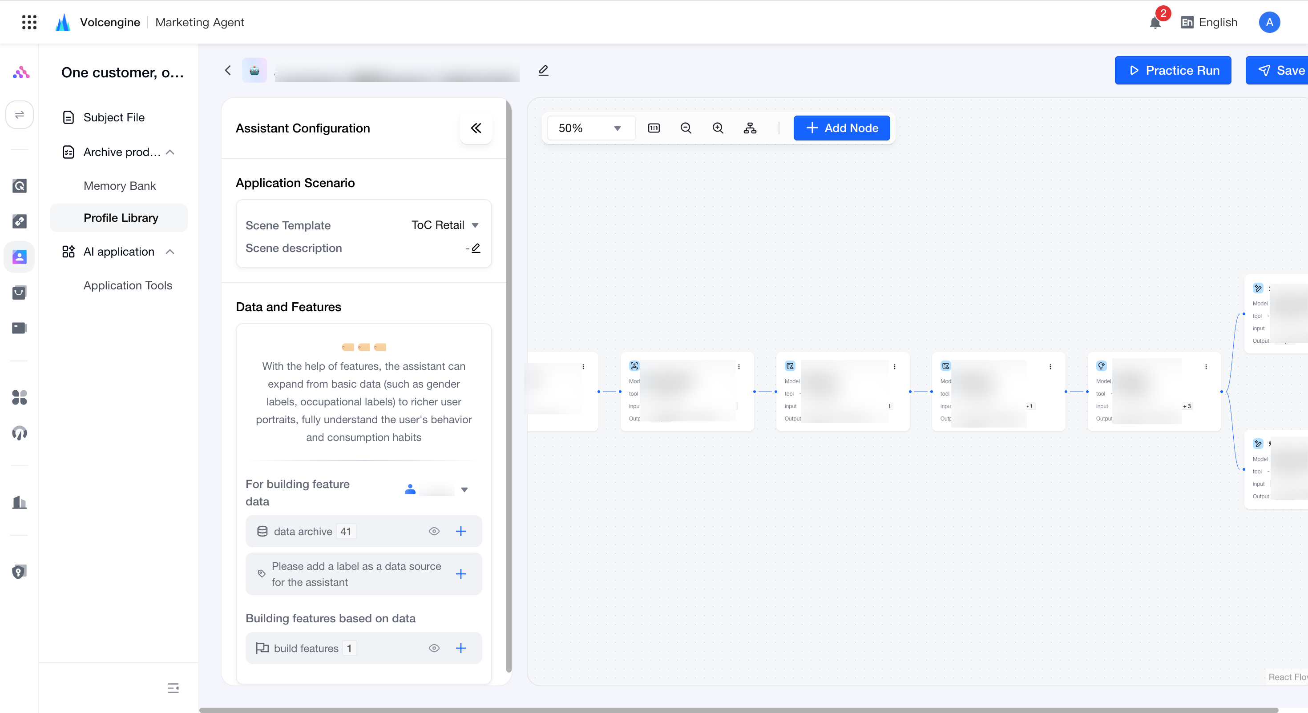Zoom out on the canvas
This screenshot has width=1308, height=713.
coord(686,128)
